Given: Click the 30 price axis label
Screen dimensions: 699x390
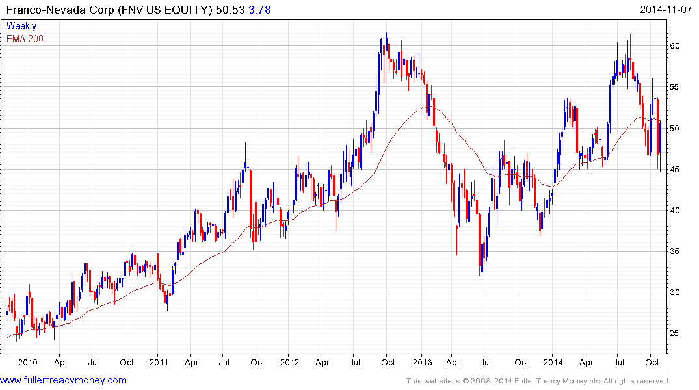Looking at the screenshot, I should click(674, 292).
